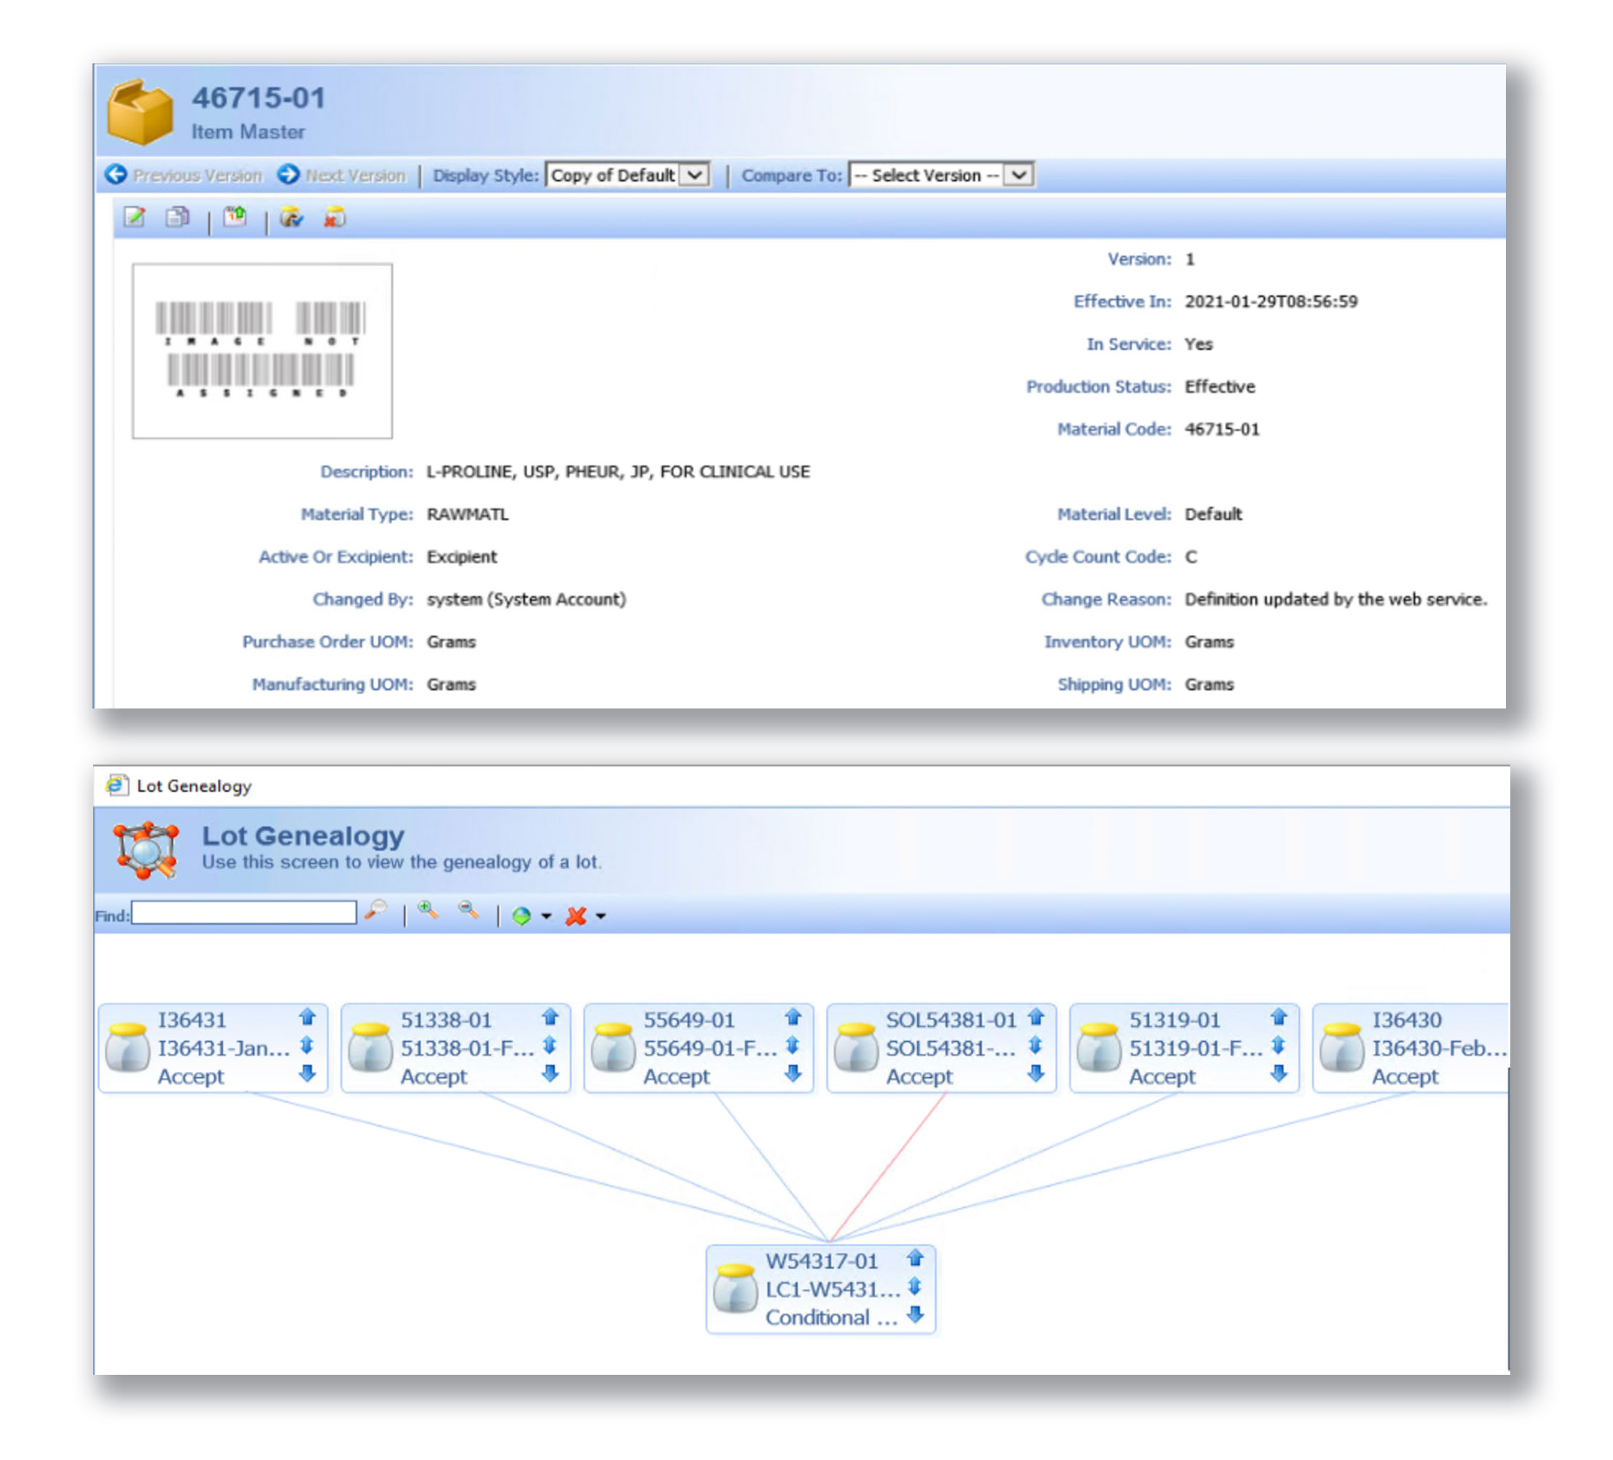The width and height of the screenshot is (1613, 1460).
Task: Go to Next Version
Action: click(342, 175)
